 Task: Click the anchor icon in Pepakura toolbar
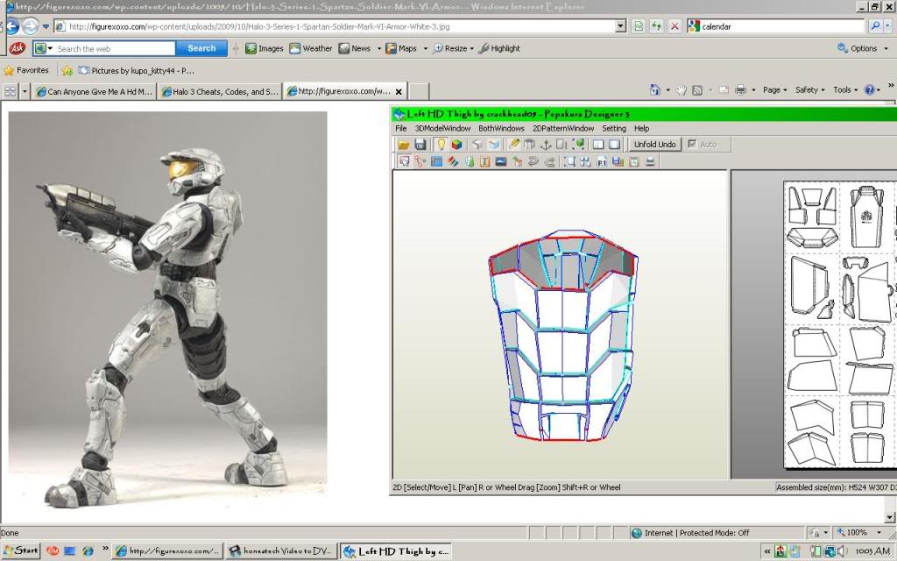[545, 145]
